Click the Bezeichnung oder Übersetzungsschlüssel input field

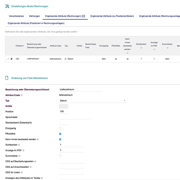point(80,89)
